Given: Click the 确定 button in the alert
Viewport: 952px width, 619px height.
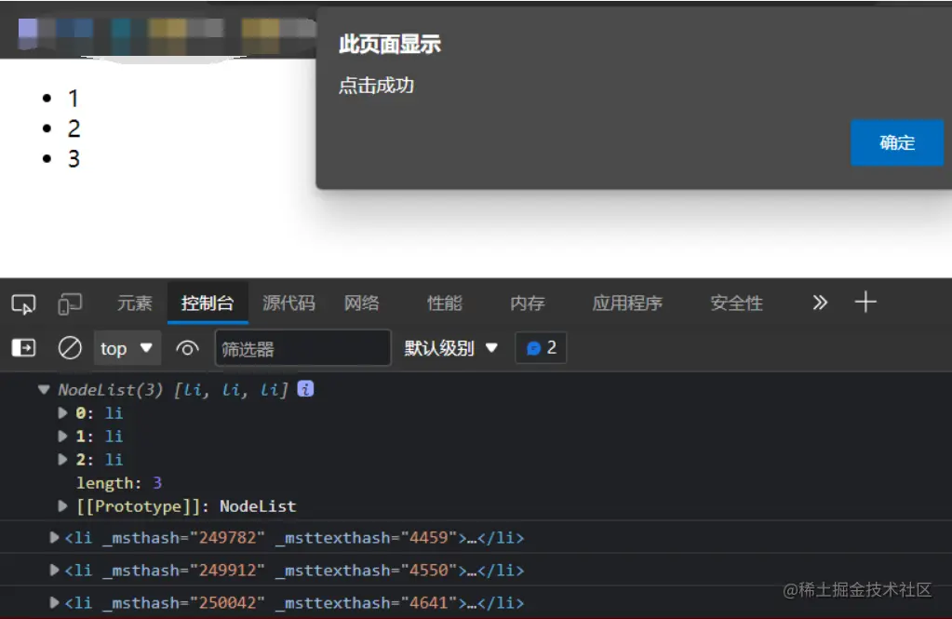Looking at the screenshot, I should click(x=897, y=142).
